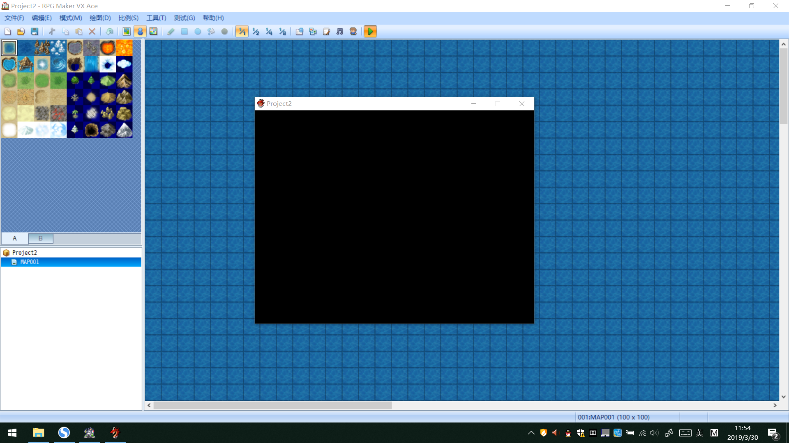Click the green Playtest button
This screenshot has width=789, height=443.
coord(370,32)
